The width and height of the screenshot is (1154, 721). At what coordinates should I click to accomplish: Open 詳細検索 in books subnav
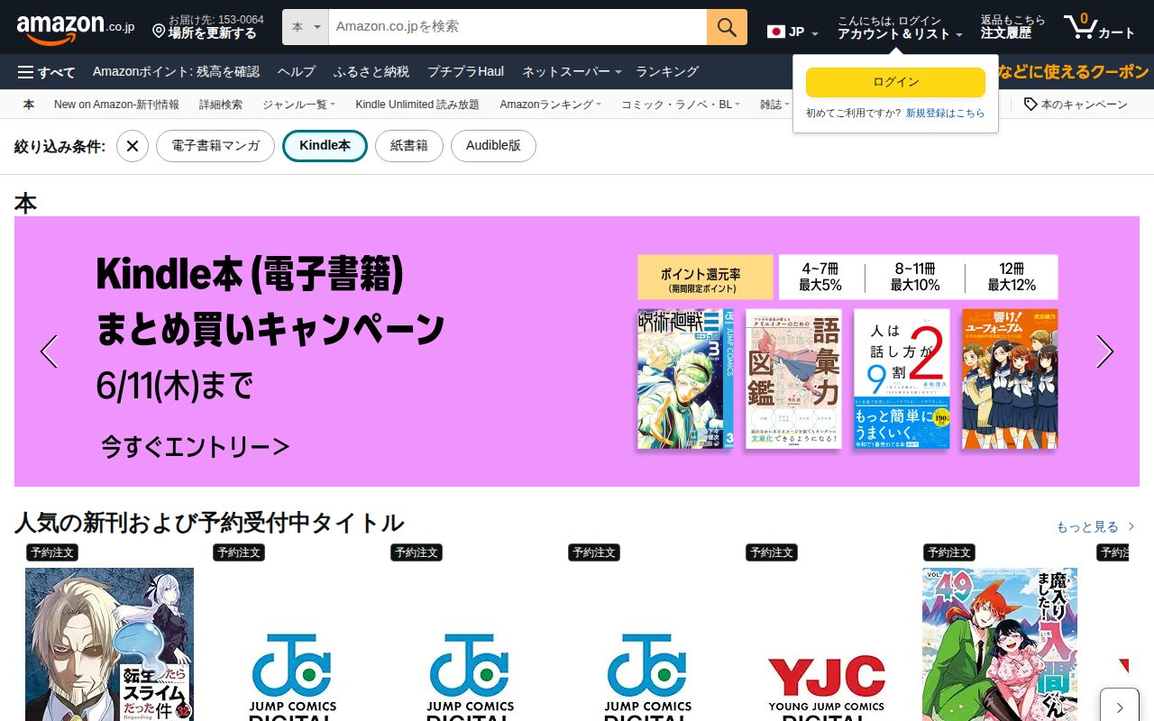pos(221,105)
